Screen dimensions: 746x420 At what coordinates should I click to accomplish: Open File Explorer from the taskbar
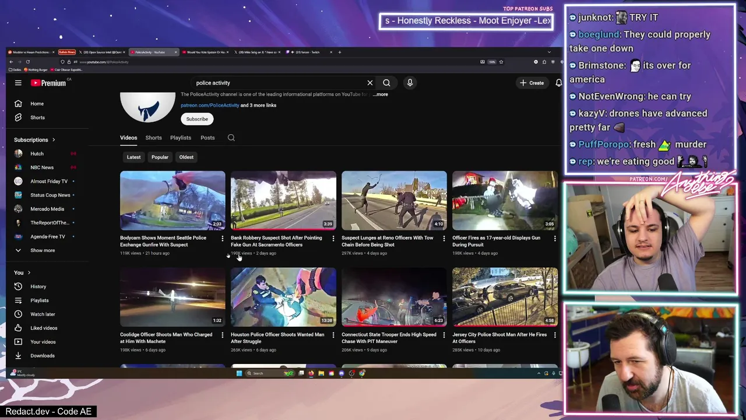pos(321,373)
